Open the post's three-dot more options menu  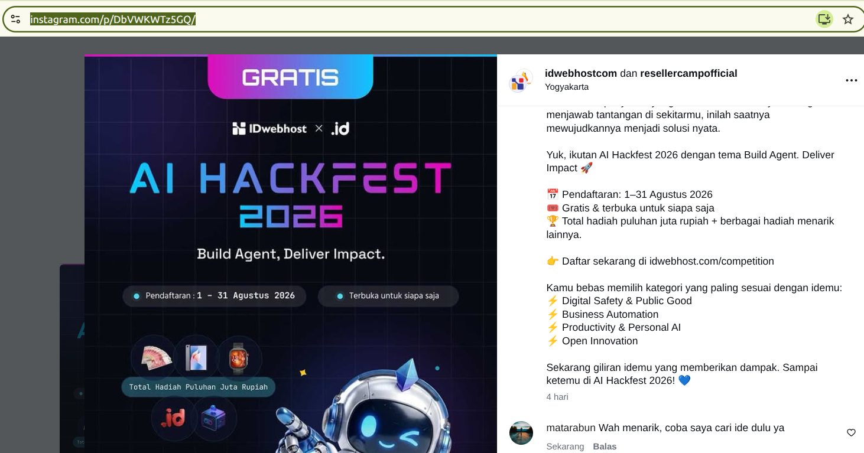coord(851,80)
